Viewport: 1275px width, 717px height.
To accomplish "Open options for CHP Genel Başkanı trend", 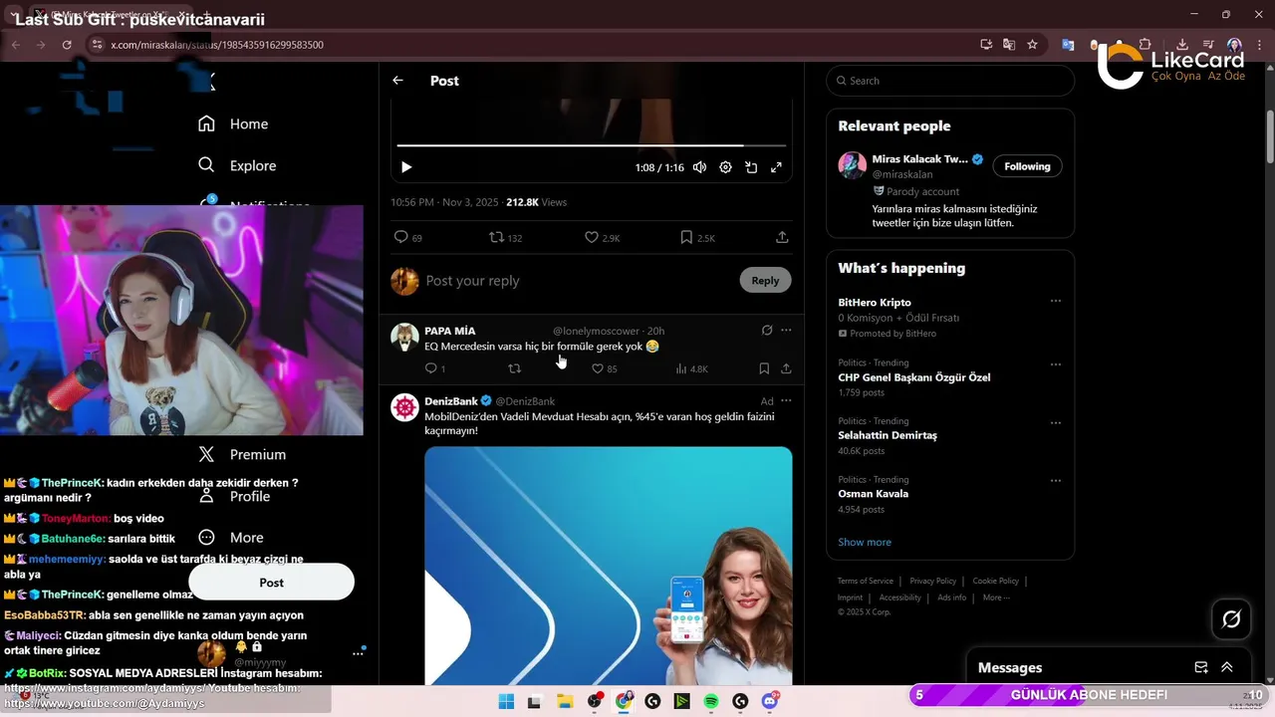I will click(x=1056, y=363).
